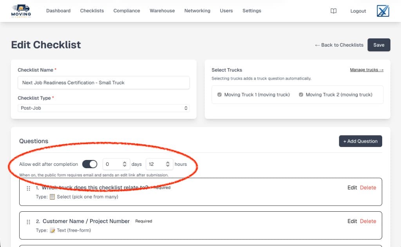Viewport: 401px width, 247px height.
Task: Toggle Allow edit after completion switch
Action: tap(90, 164)
